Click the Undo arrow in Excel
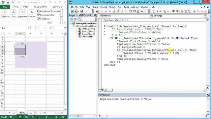Viewport: 211px width, 119px height. click(13, 2)
